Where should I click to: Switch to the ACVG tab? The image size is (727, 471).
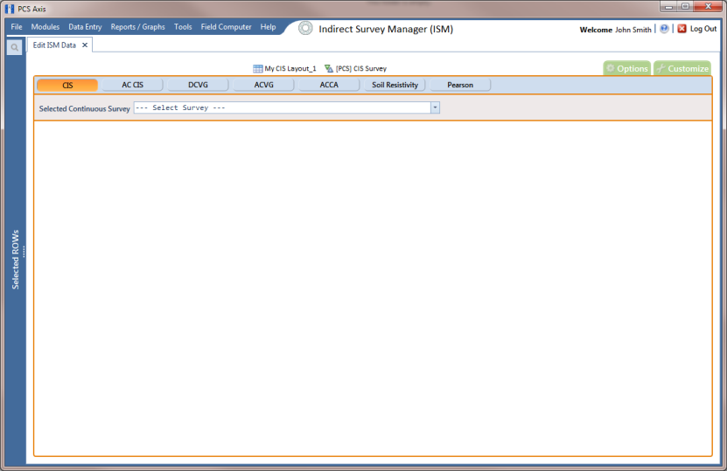[x=264, y=86]
